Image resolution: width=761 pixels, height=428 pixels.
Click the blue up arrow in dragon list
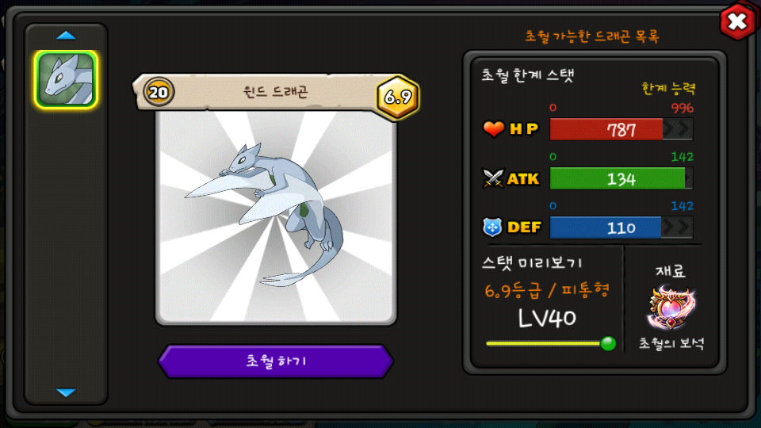(66, 36)
